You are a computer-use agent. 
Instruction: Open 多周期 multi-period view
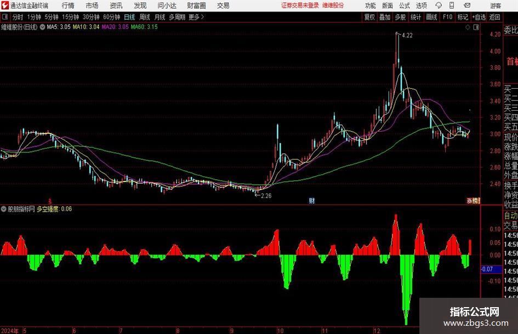click(x=177, y=17)
